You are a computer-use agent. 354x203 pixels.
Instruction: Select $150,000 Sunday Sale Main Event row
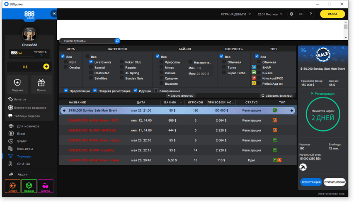[178, 110]
